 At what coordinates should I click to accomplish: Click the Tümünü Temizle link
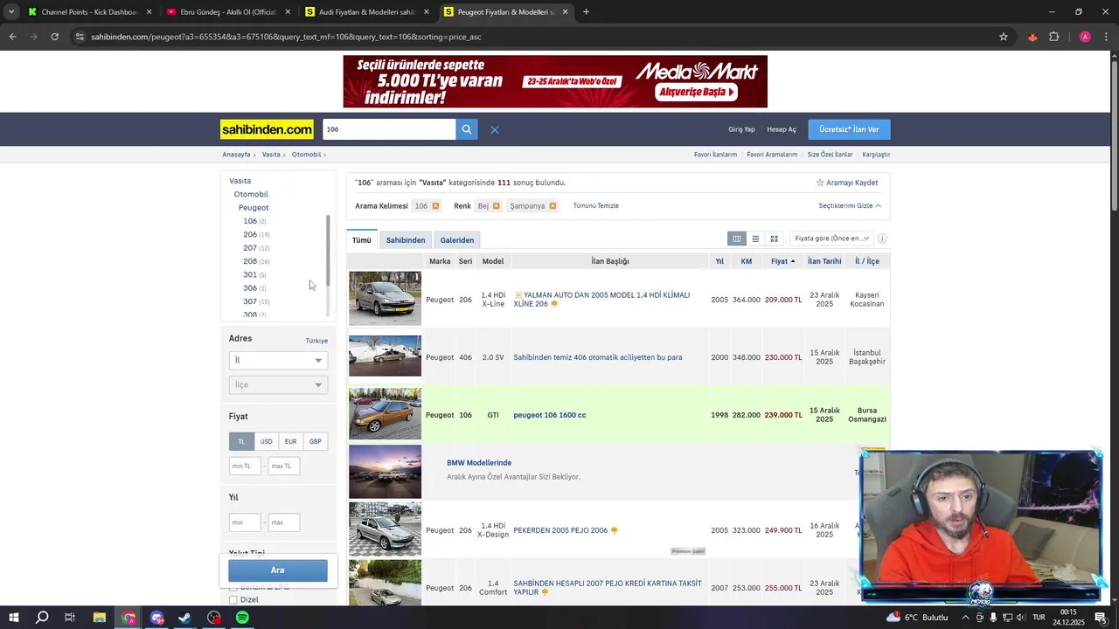[x=595, y=206]
